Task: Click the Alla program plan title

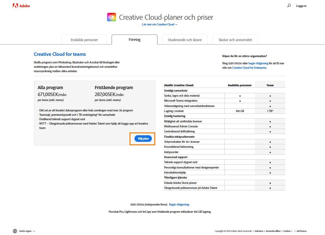Action: (50, 88)
